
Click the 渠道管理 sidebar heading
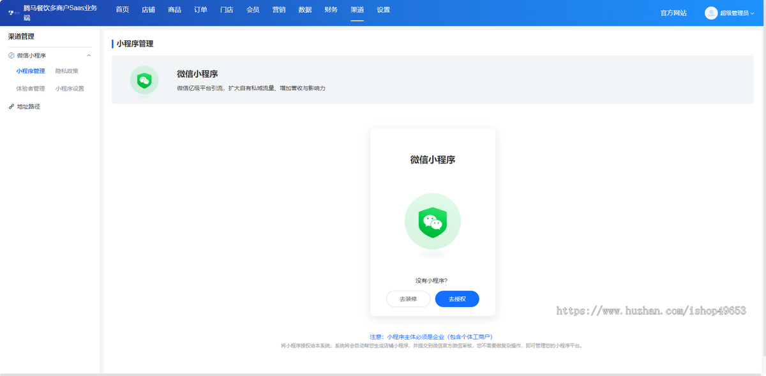[22, 36]
